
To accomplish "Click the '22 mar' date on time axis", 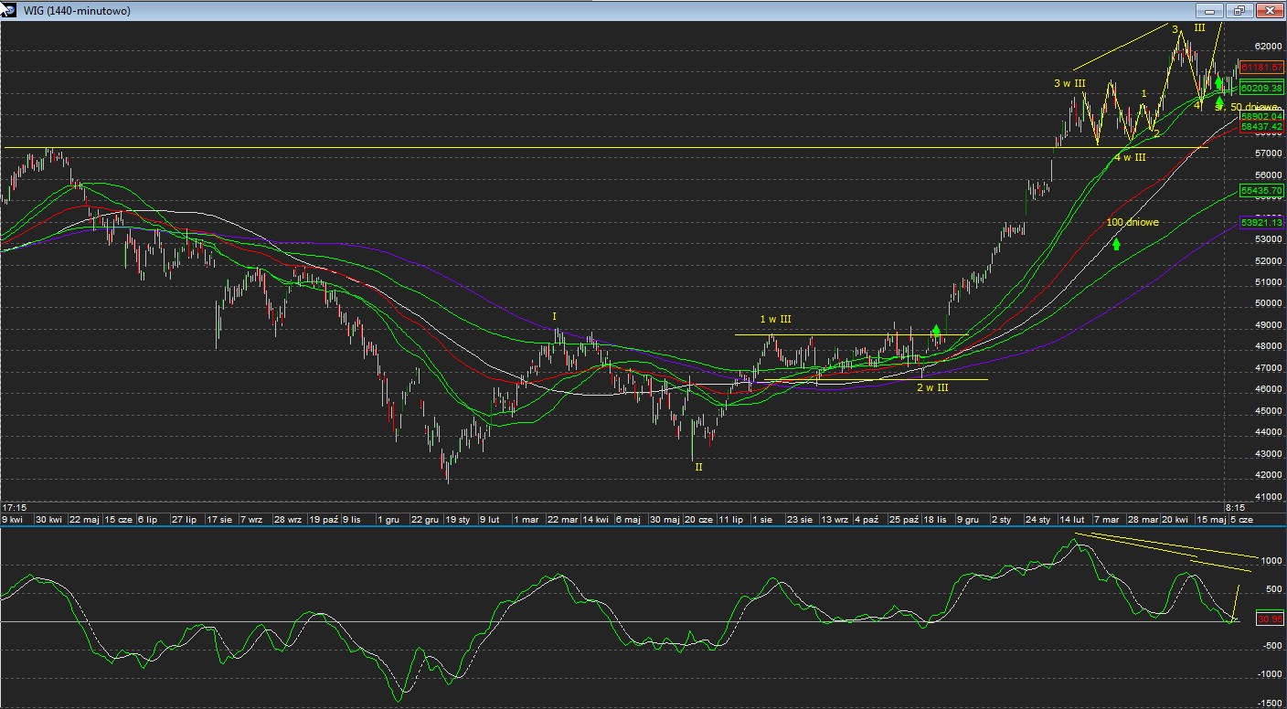I will click(562, 519).
